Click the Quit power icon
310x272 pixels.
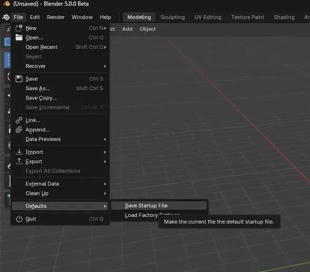19,219
